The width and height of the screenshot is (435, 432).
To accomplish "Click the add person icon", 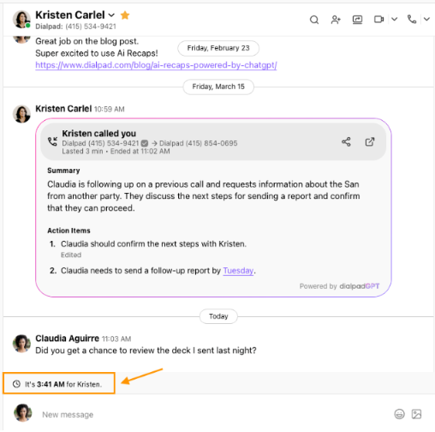I will [336, 20].
